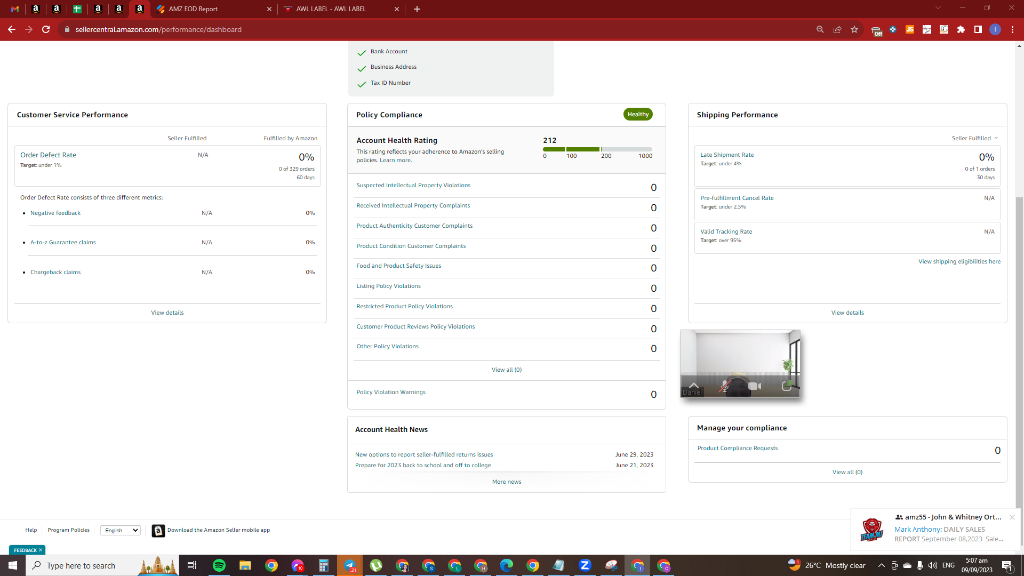Click the share page icon in address bar
Viewport: 1024px width, 576px height.
[x=837, y=29]
